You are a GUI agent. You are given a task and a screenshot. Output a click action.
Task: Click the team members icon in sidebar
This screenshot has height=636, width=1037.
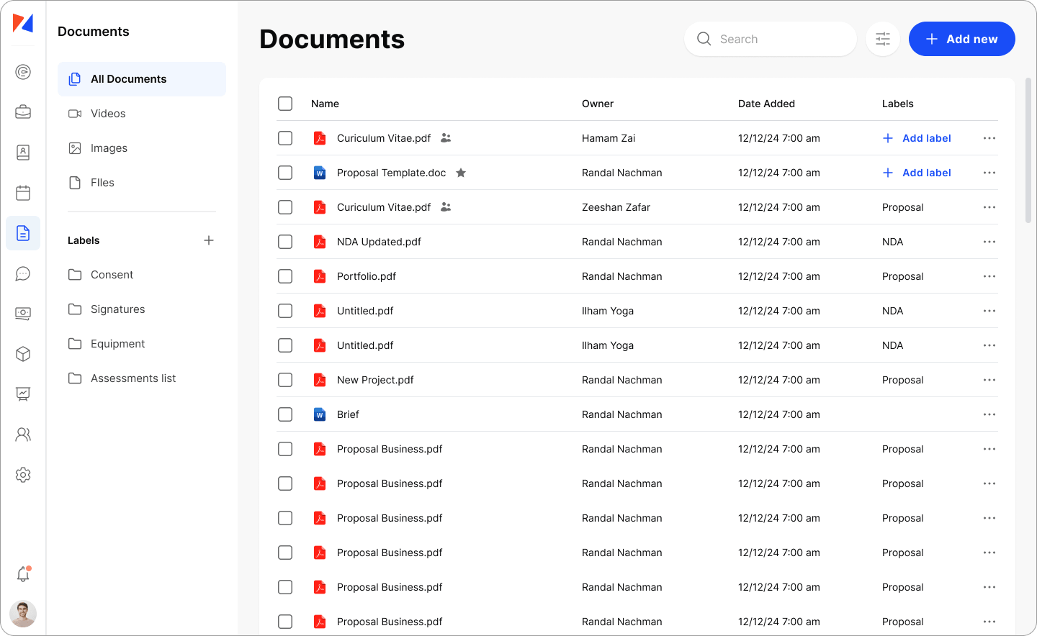tap(22, 434)
